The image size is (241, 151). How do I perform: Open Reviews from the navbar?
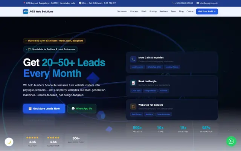163,11
